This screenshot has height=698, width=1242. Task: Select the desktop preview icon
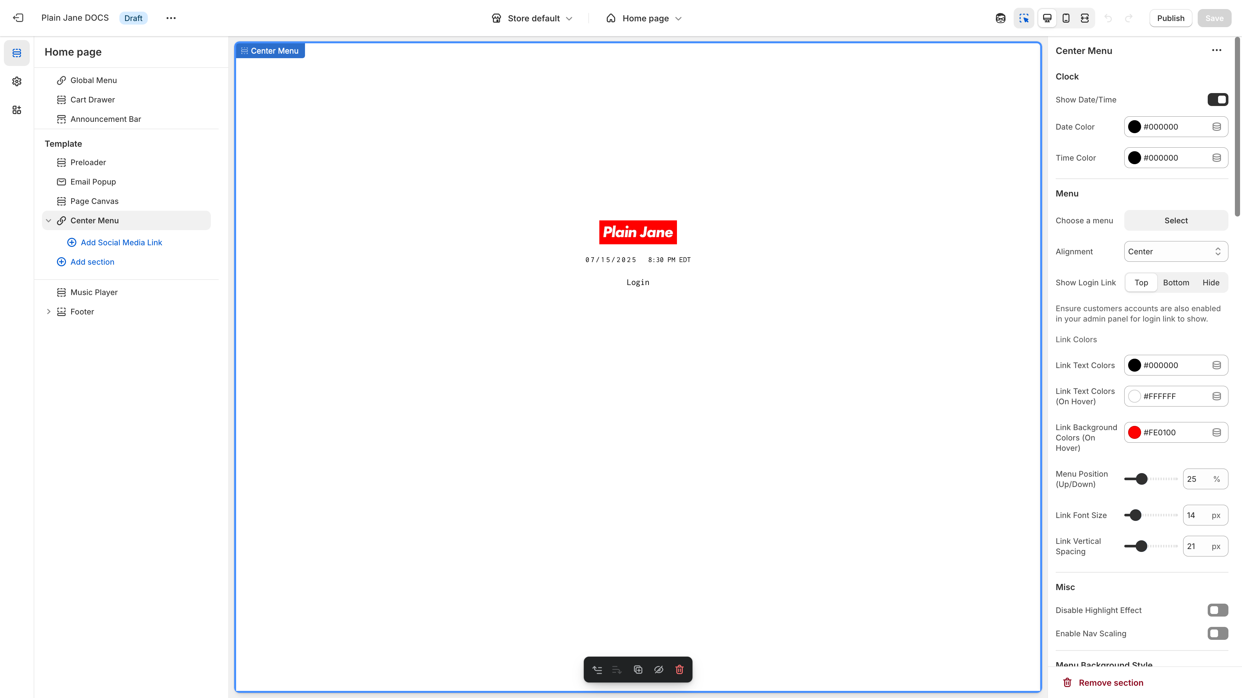(x=1047, y=18)
